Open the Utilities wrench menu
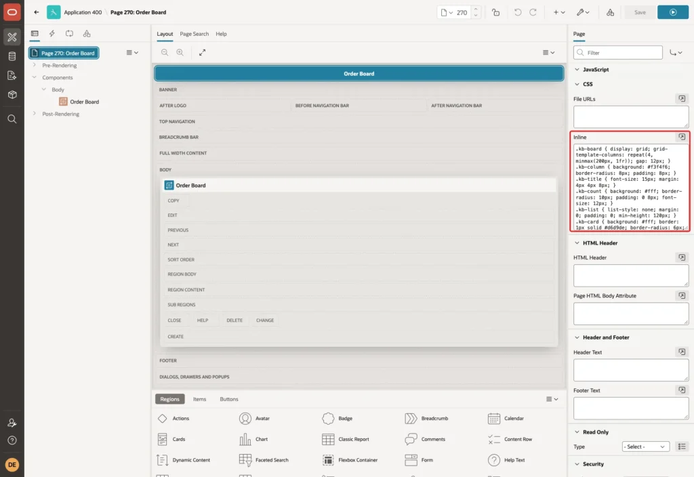694x477 pixels. click(x=582, y=12)
